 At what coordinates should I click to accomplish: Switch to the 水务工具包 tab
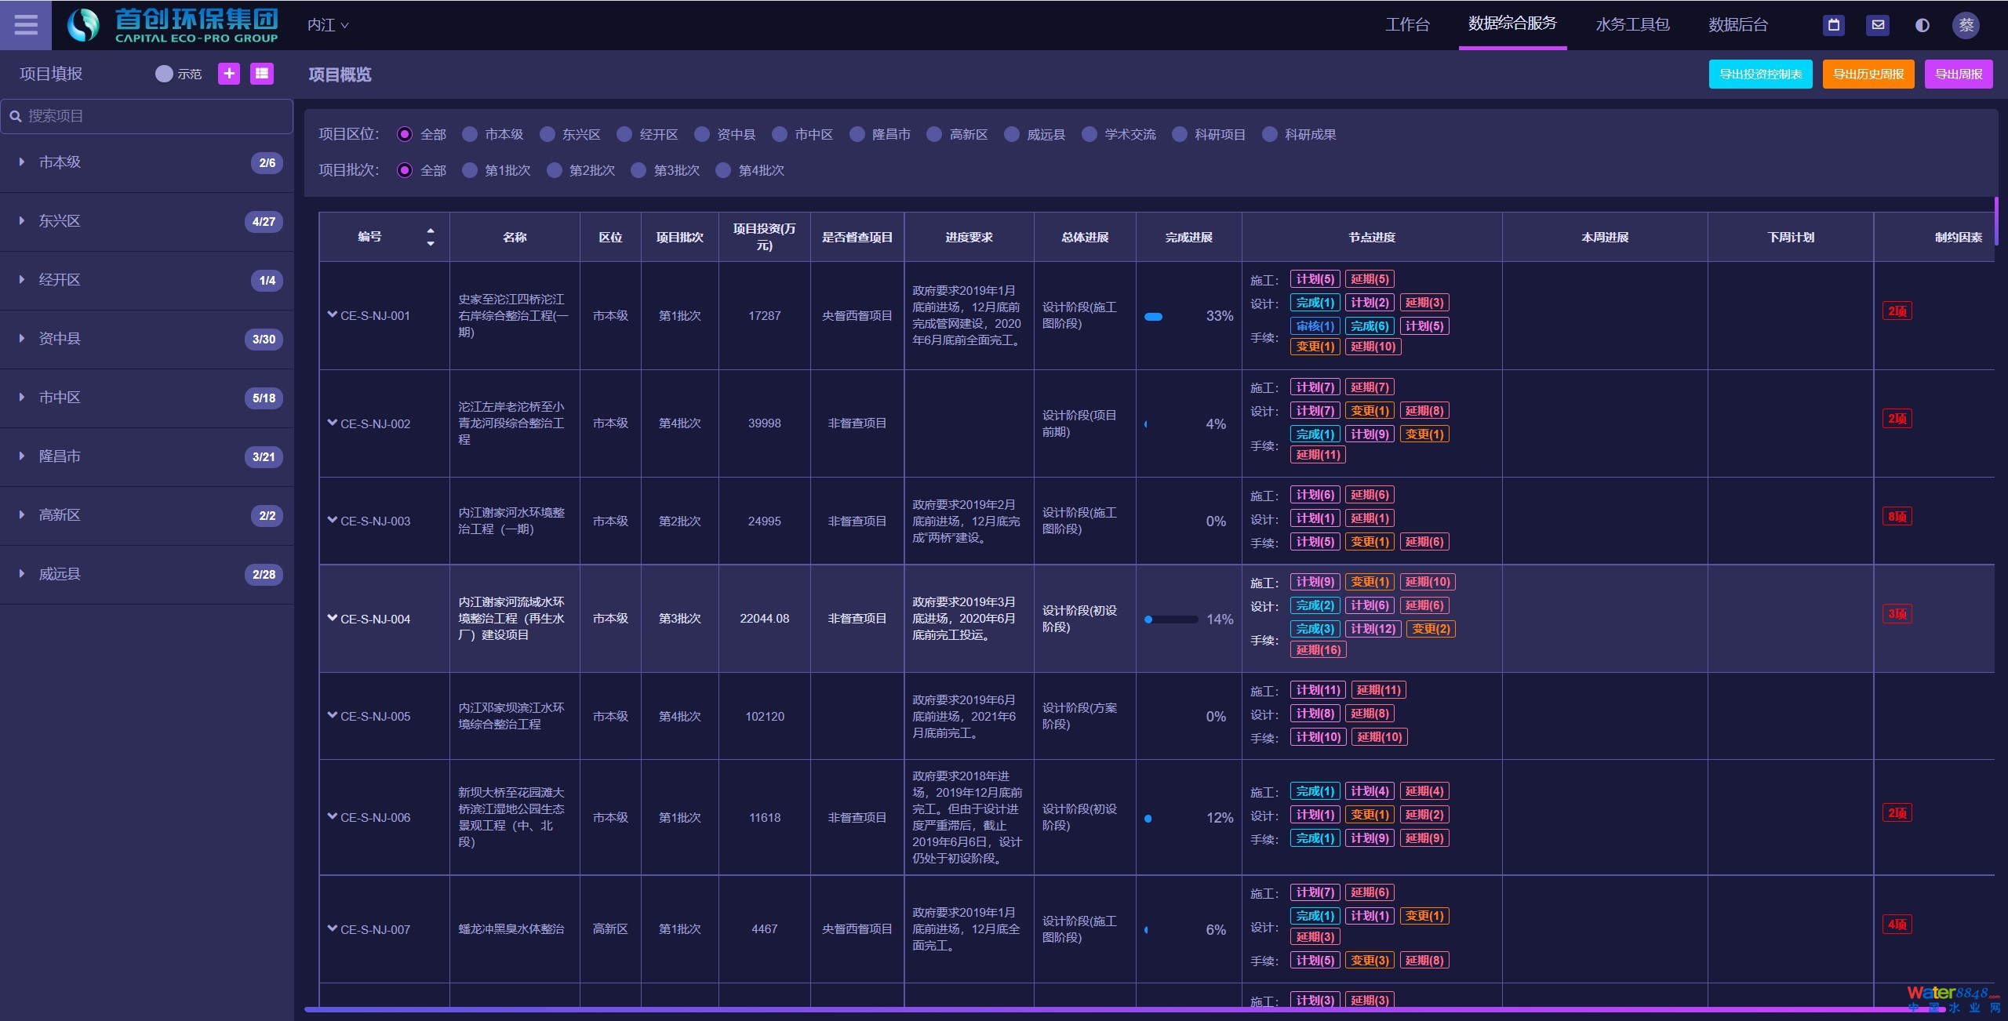[1632, 24]
